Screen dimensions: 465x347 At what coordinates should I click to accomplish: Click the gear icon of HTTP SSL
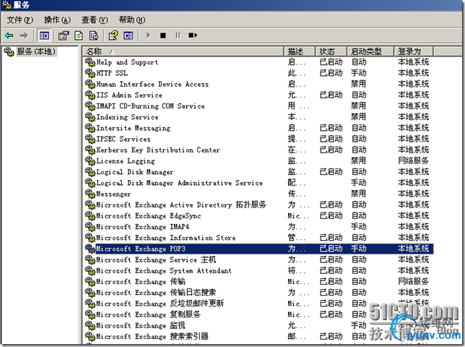[x=90, y=73]
